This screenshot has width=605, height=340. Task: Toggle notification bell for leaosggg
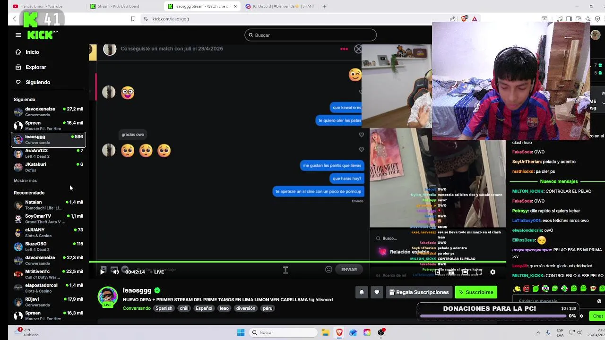pos(362,292)
